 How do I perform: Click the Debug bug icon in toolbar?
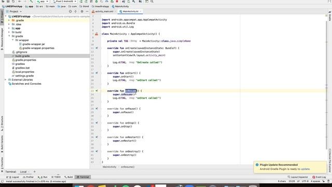(96, 2)
